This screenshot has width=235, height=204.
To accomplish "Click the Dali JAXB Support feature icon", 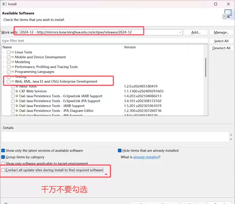I will tap(17, 106).
